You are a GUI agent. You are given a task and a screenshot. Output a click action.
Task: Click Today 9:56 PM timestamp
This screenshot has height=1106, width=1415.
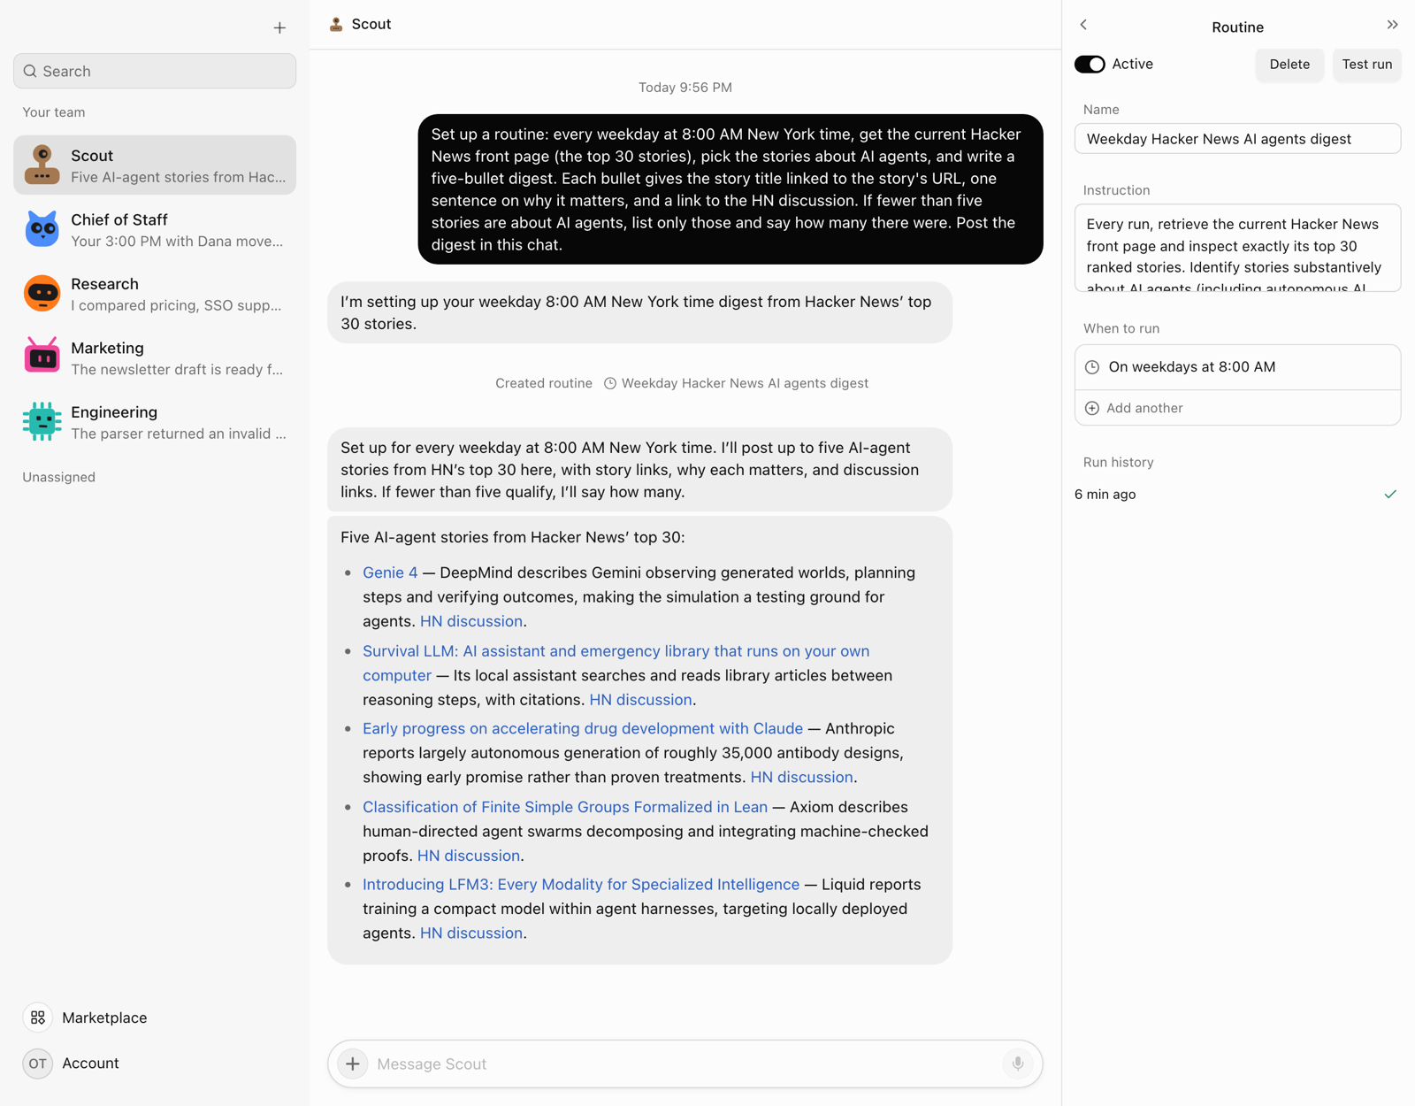click(x=685, y=88)
